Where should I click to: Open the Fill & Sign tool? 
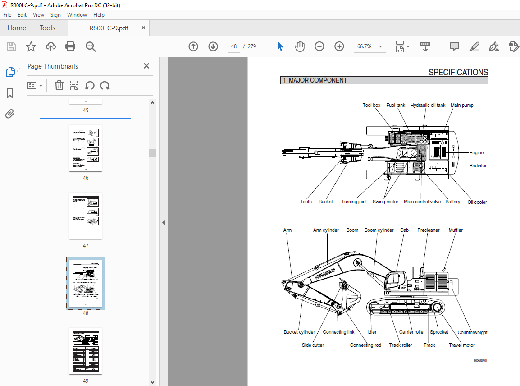coord(494,46)
